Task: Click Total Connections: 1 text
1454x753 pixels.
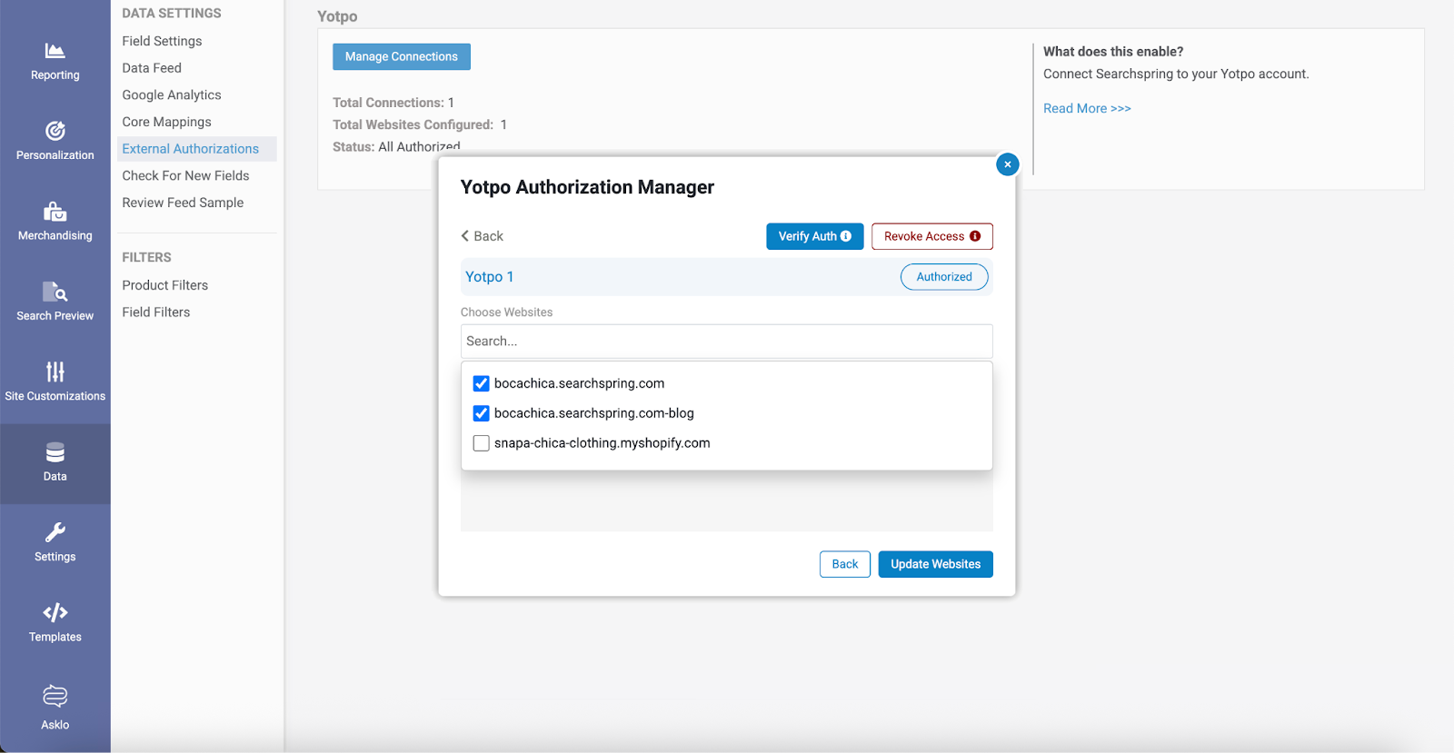Action: (393, 103)
